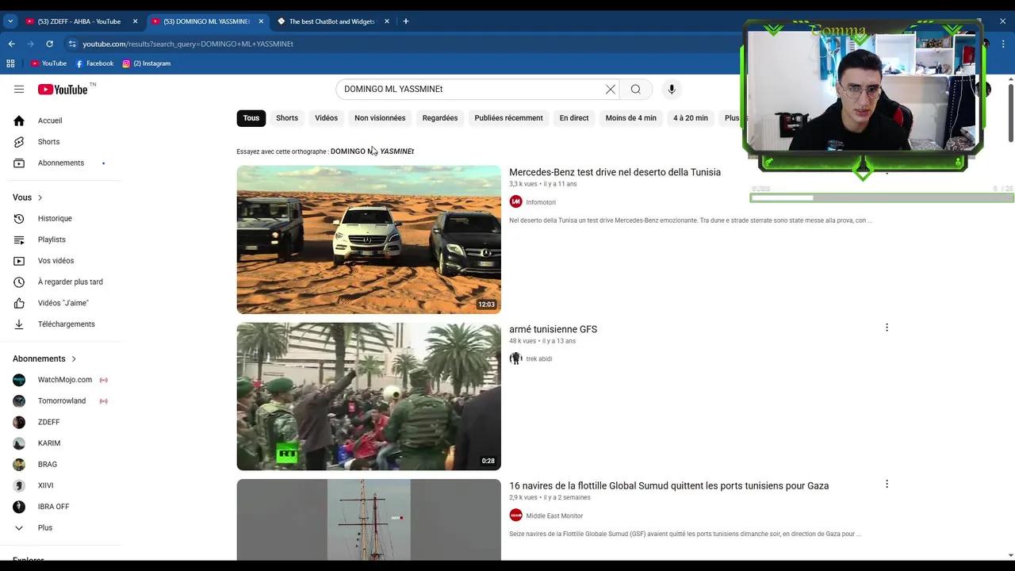Open the three-dot menu for 16 navires video
Image resolution: width=1015 pixels, height=571 pixels.
point(887,484)
